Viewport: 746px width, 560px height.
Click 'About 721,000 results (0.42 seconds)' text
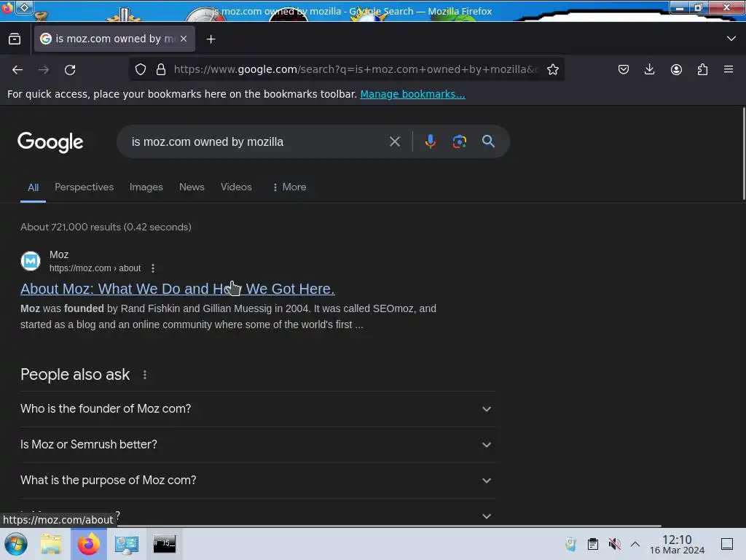(x=106, y=227)
